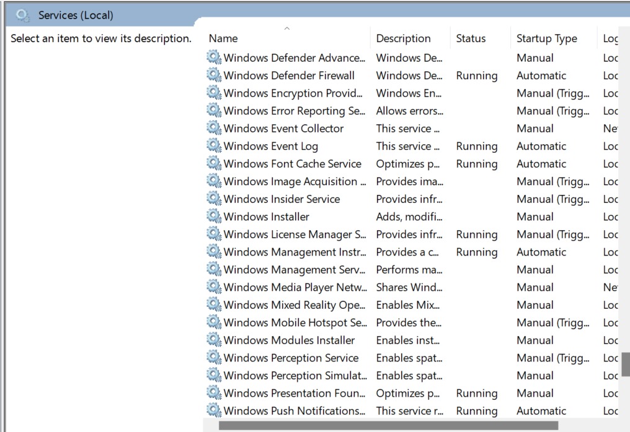Screen dimensions: 630x432
Task: Click the vertical scrollbar thumb on right
Action: [625, 365]
